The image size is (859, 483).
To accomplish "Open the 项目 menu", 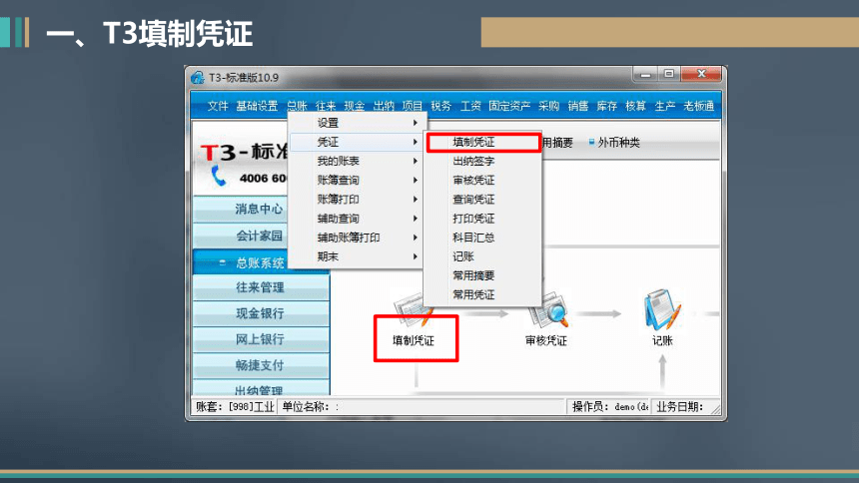I will [413, 106].
